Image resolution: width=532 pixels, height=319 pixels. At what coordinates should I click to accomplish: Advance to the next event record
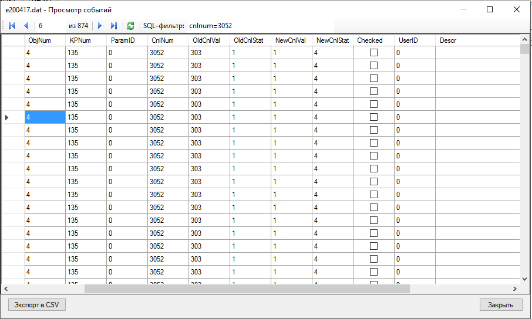pos(100,26)
